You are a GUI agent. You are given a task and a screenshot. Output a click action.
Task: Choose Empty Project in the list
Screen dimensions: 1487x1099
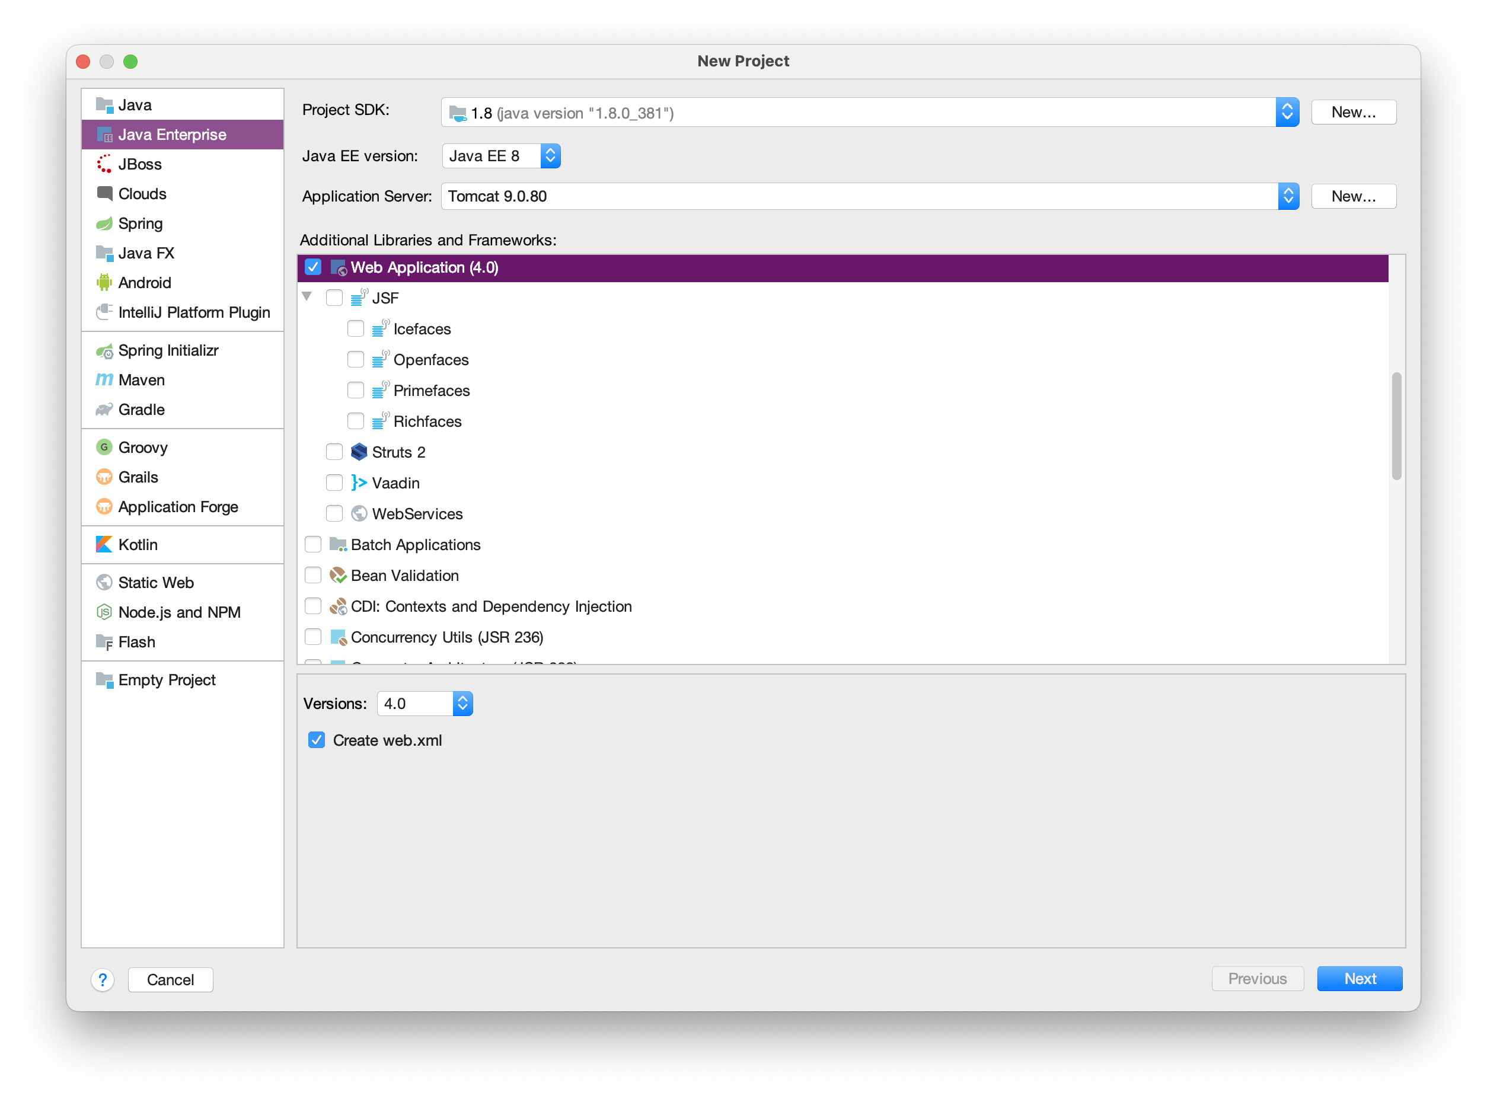pos(182,680)
